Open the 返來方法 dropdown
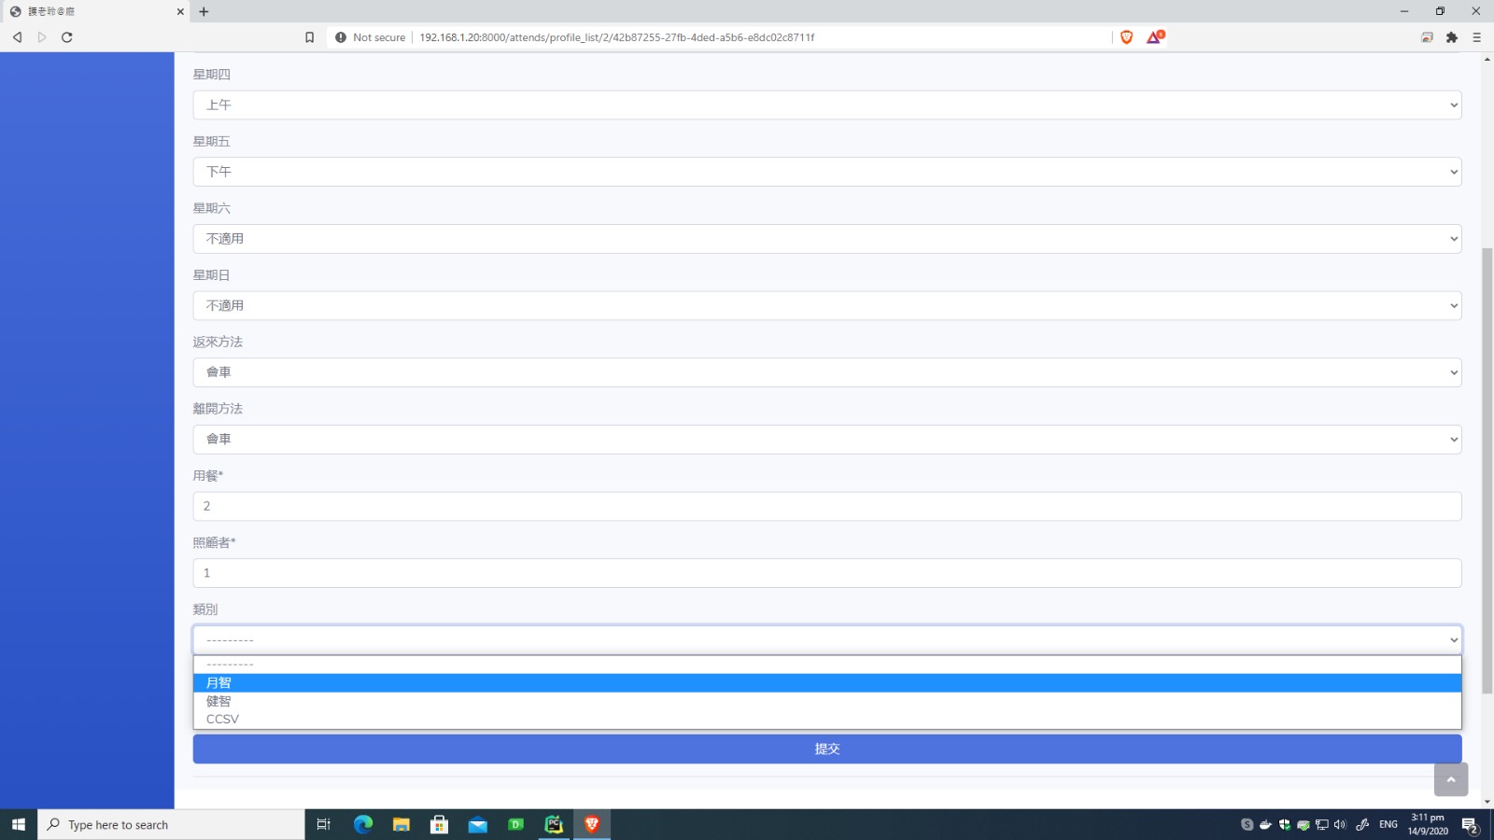Screen dimensions: 1494x840 (x=826, y=372)
